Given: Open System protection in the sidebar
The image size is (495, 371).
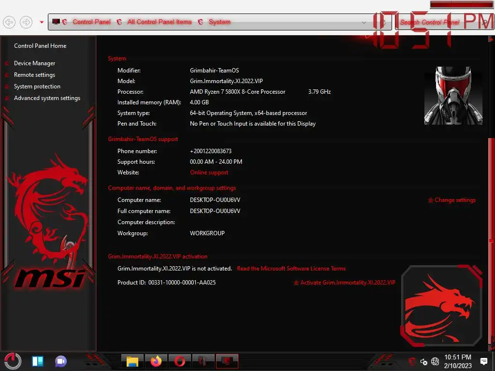Looking at the screenshot, I should [37, 86].
